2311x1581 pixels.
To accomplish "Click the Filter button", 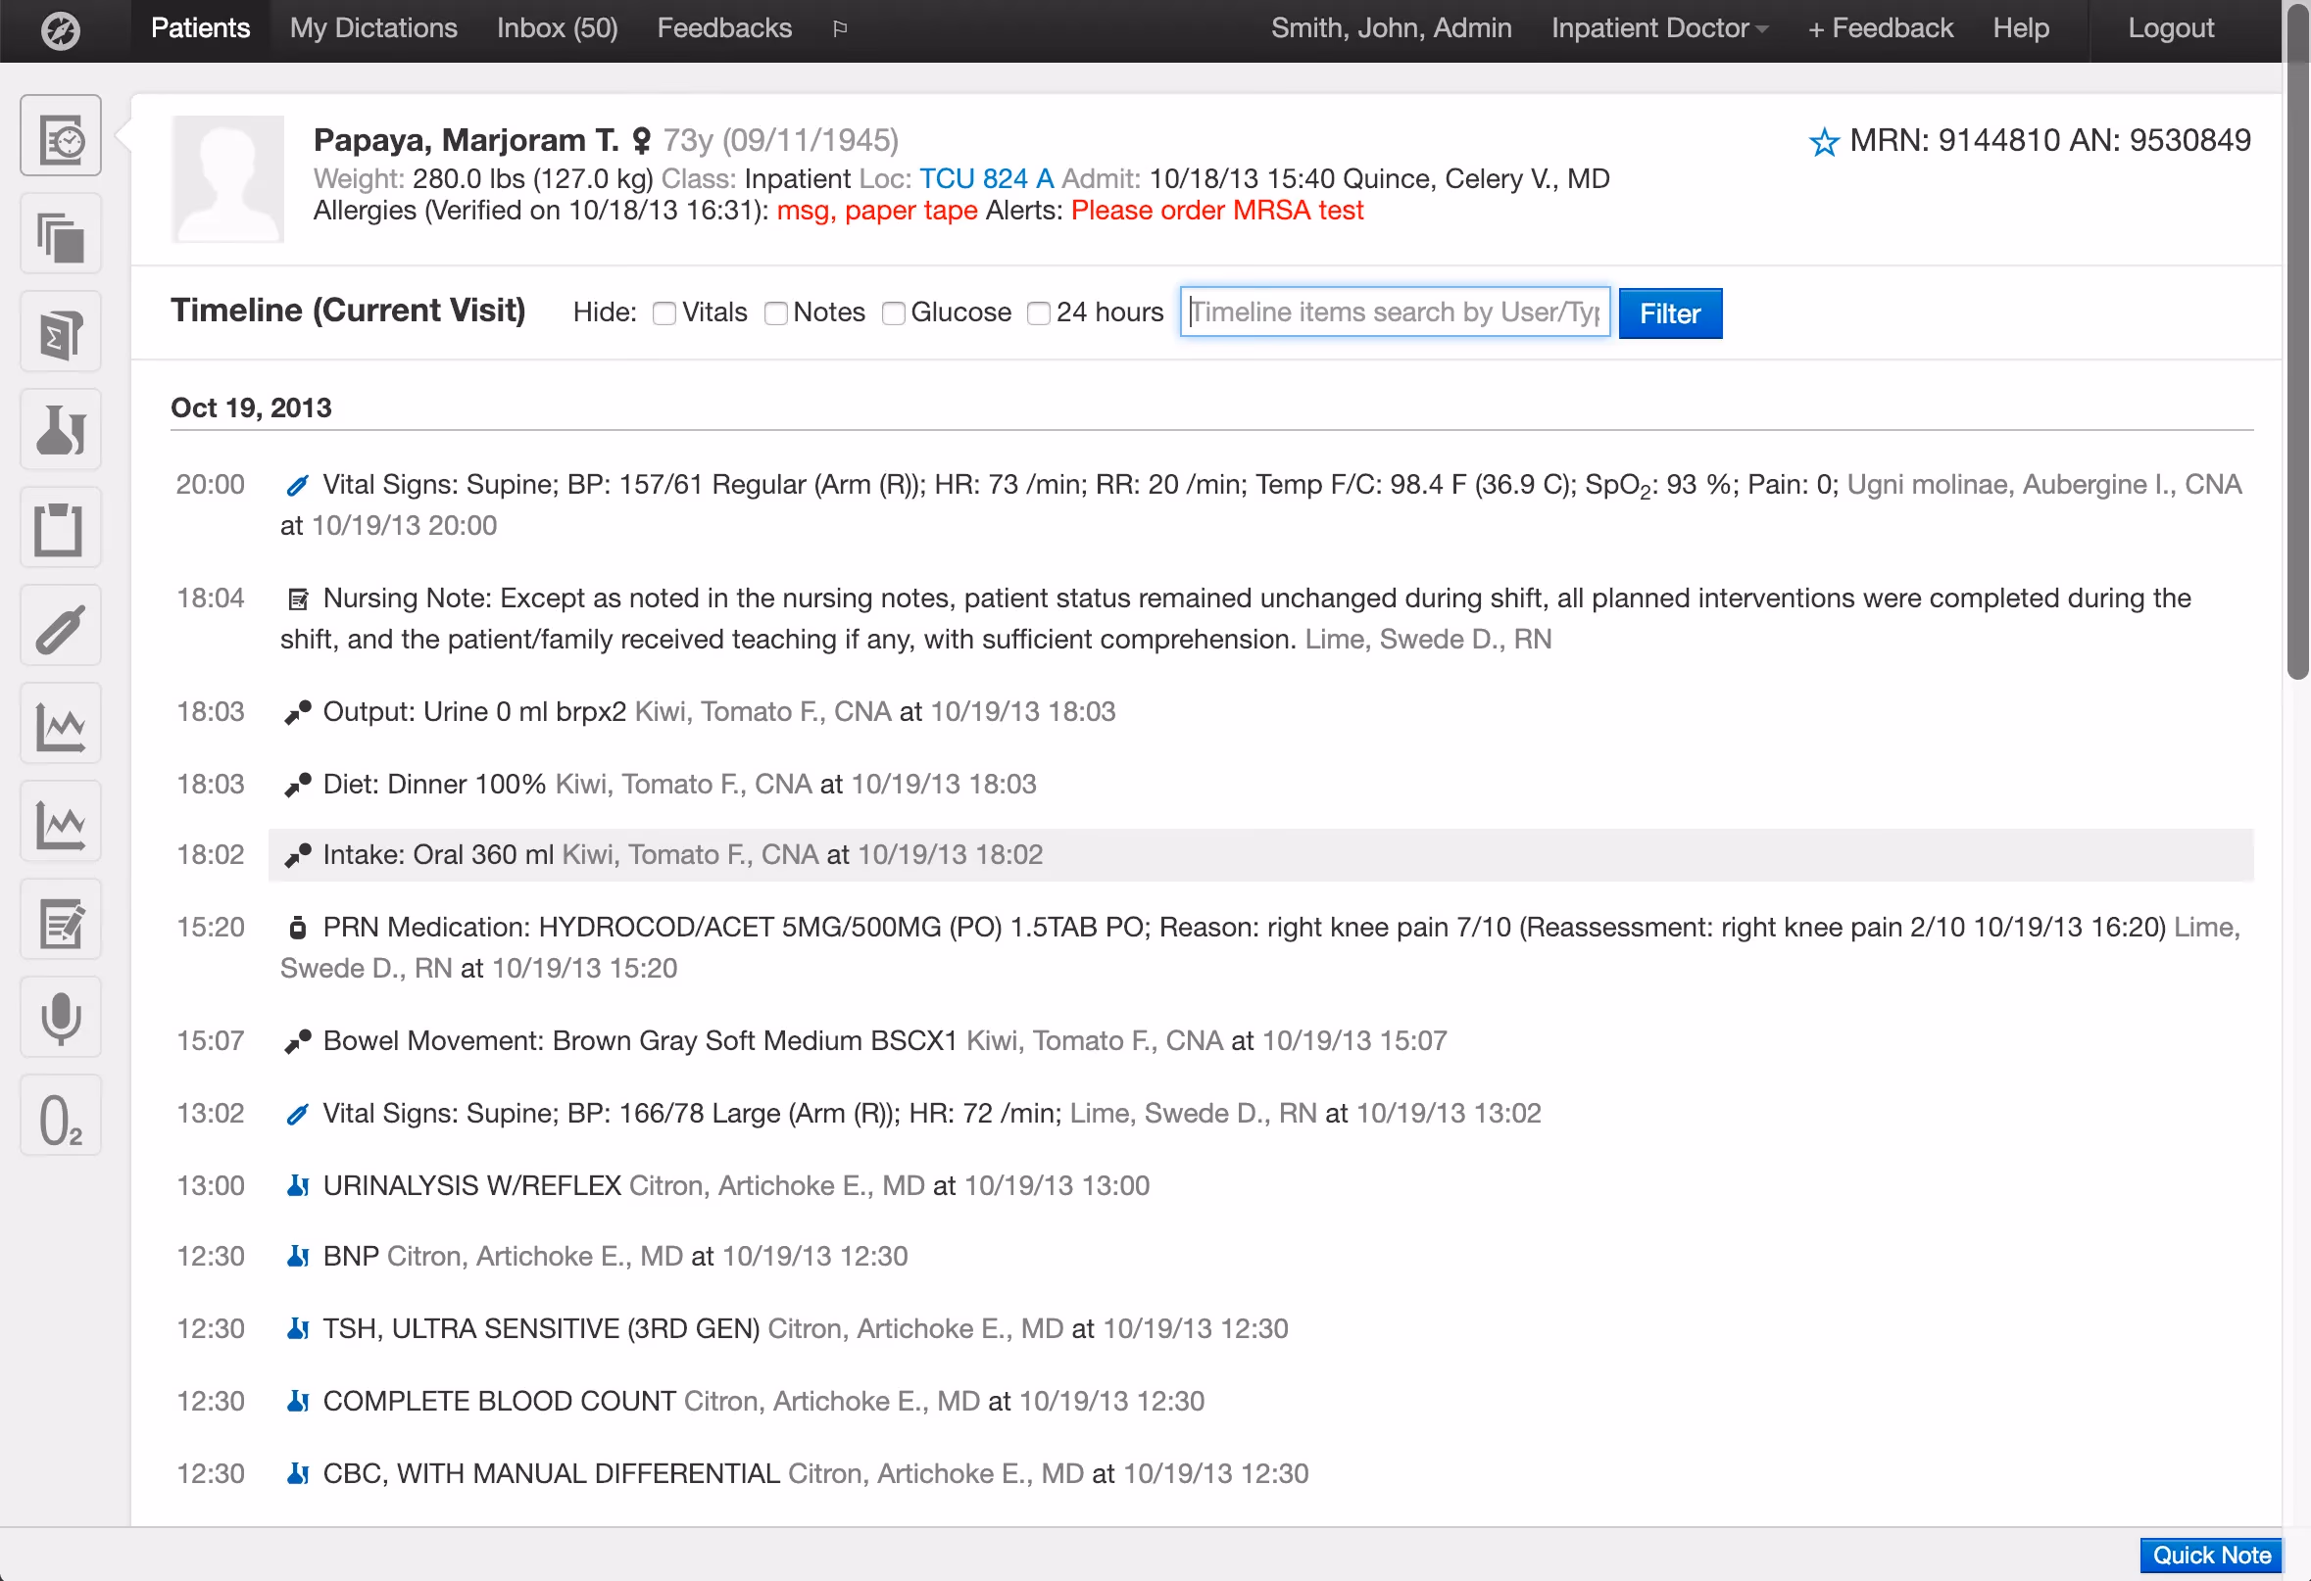I will [1670, 313].
